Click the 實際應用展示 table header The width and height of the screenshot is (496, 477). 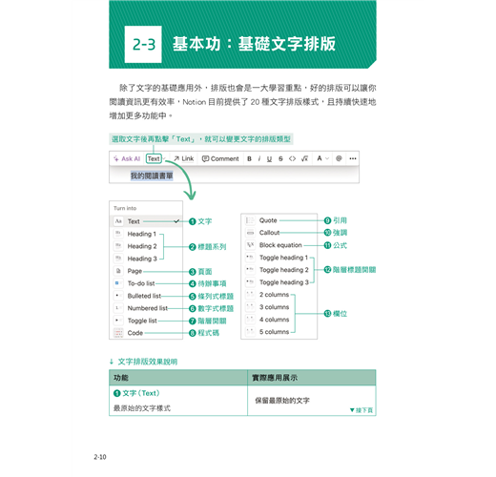pos(312,378)
